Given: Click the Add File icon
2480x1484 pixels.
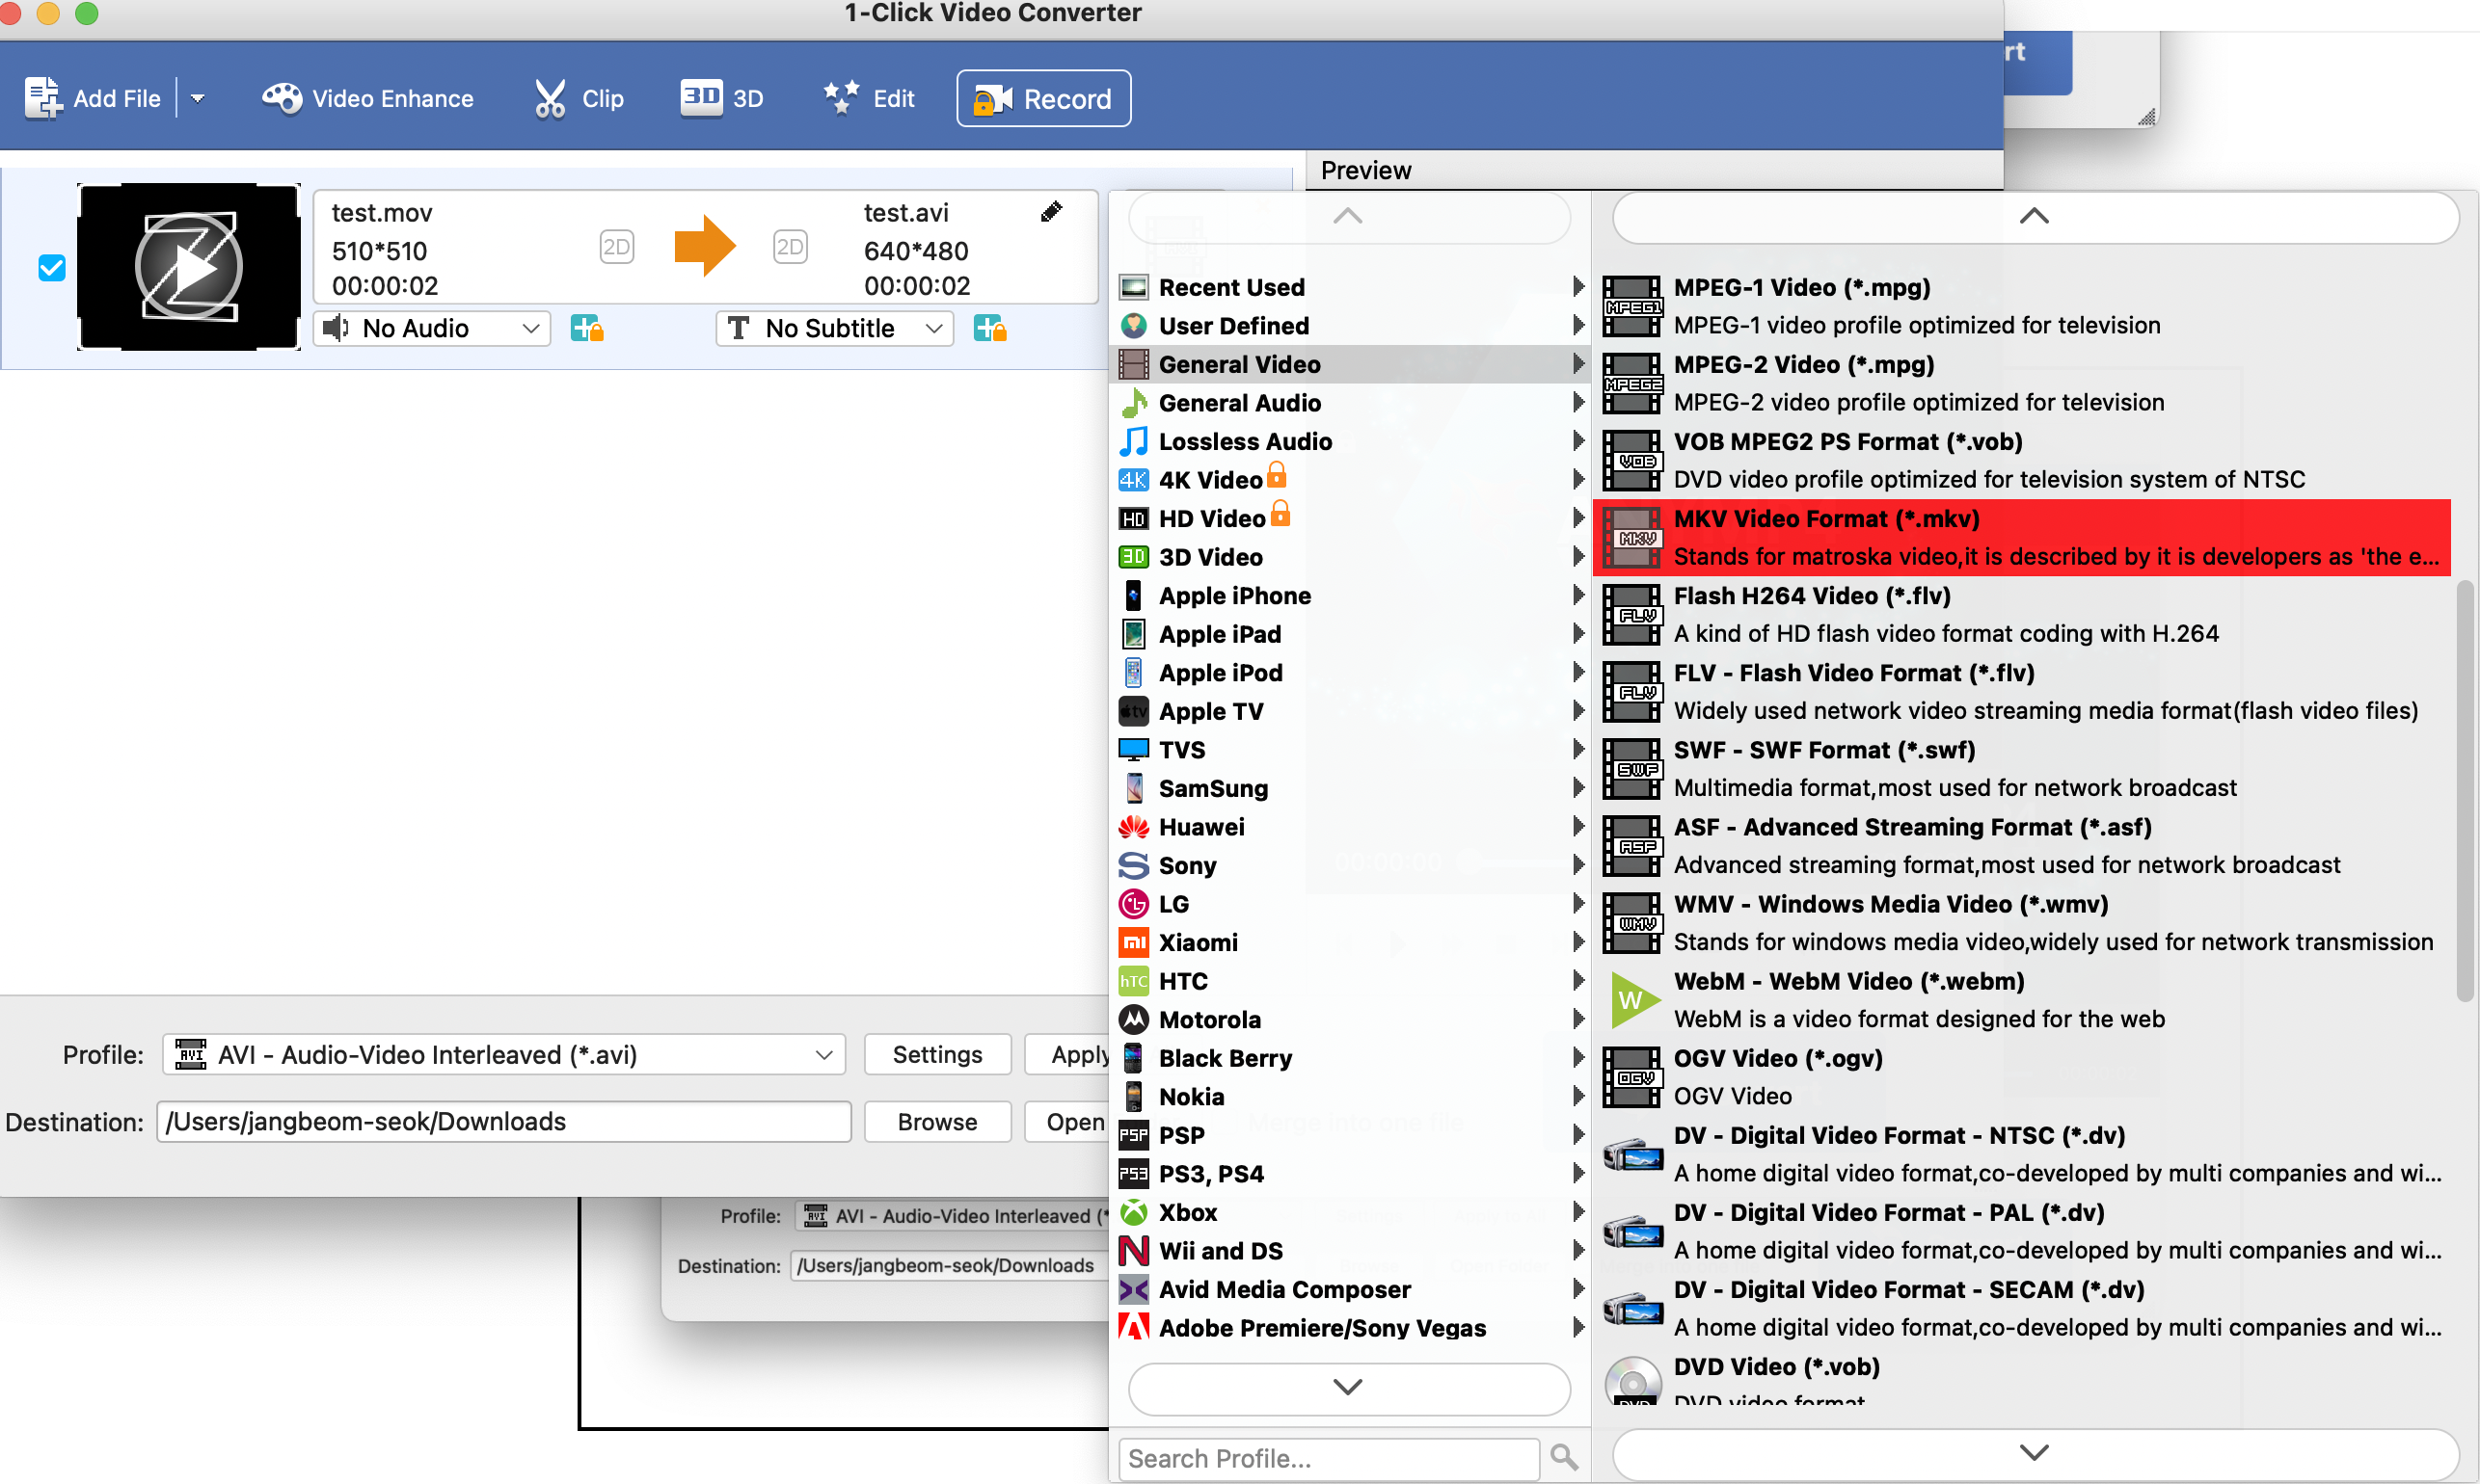Looking at the screenshot, I should coord(43,98).
